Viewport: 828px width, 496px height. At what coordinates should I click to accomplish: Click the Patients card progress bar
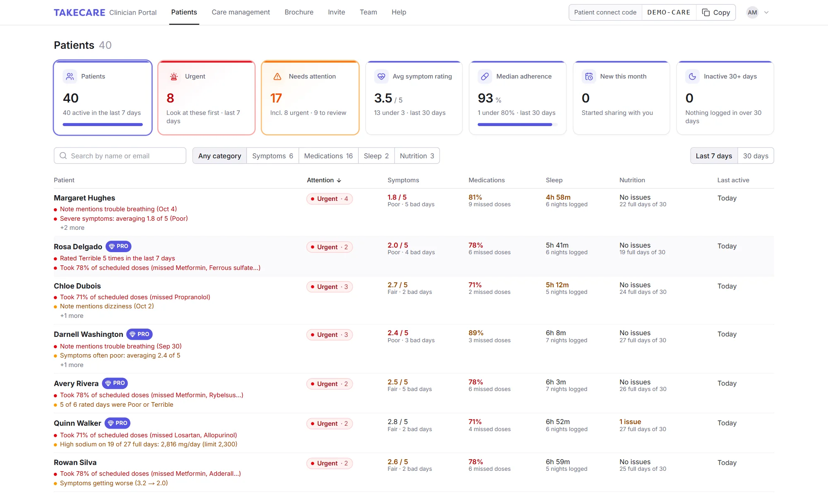click(103, 124)
